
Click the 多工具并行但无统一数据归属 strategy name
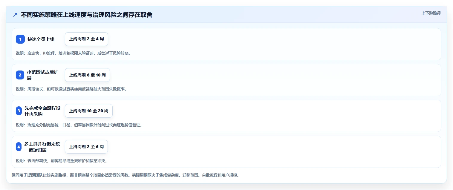click(x=42, y=147)
